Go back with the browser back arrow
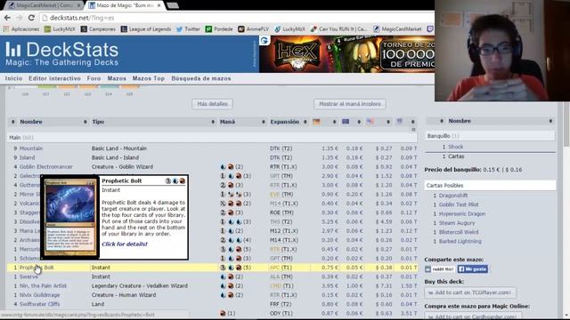570x320 pixels. click(x=7, y=18)
